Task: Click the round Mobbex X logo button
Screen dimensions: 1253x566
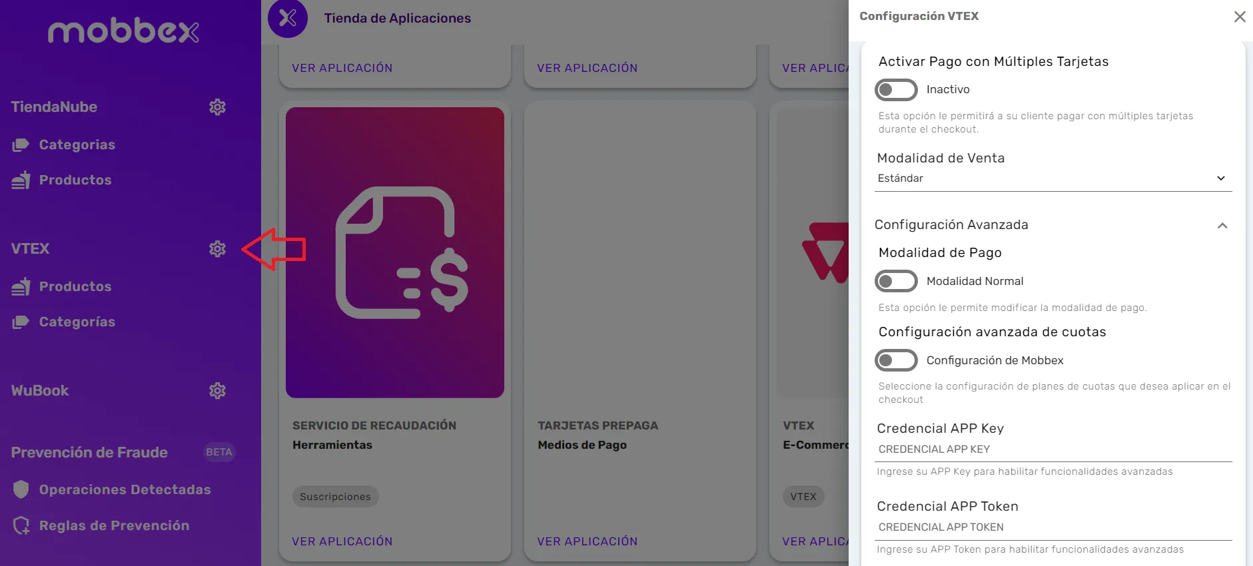Action: (x=288, y=18)
